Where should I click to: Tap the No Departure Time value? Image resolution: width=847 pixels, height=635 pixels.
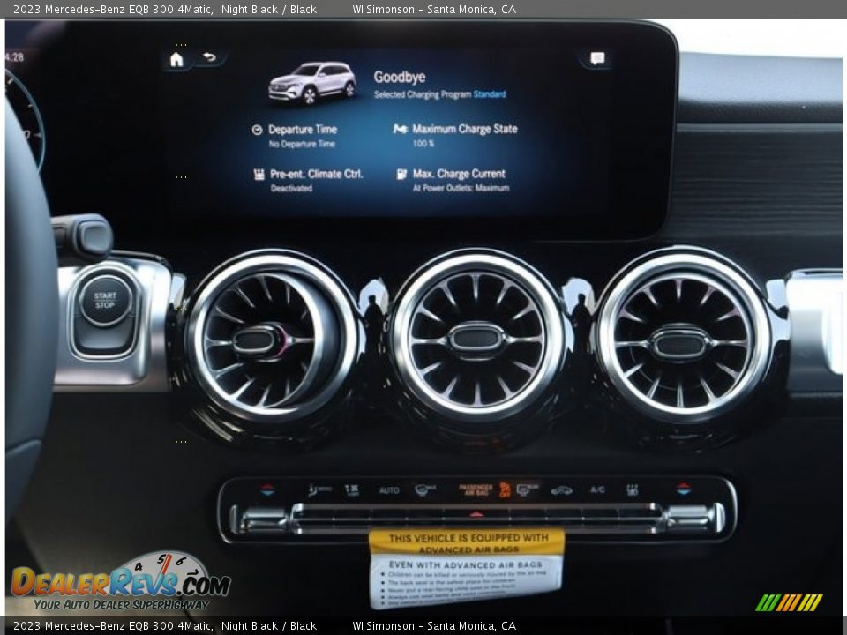click(302, 144)
